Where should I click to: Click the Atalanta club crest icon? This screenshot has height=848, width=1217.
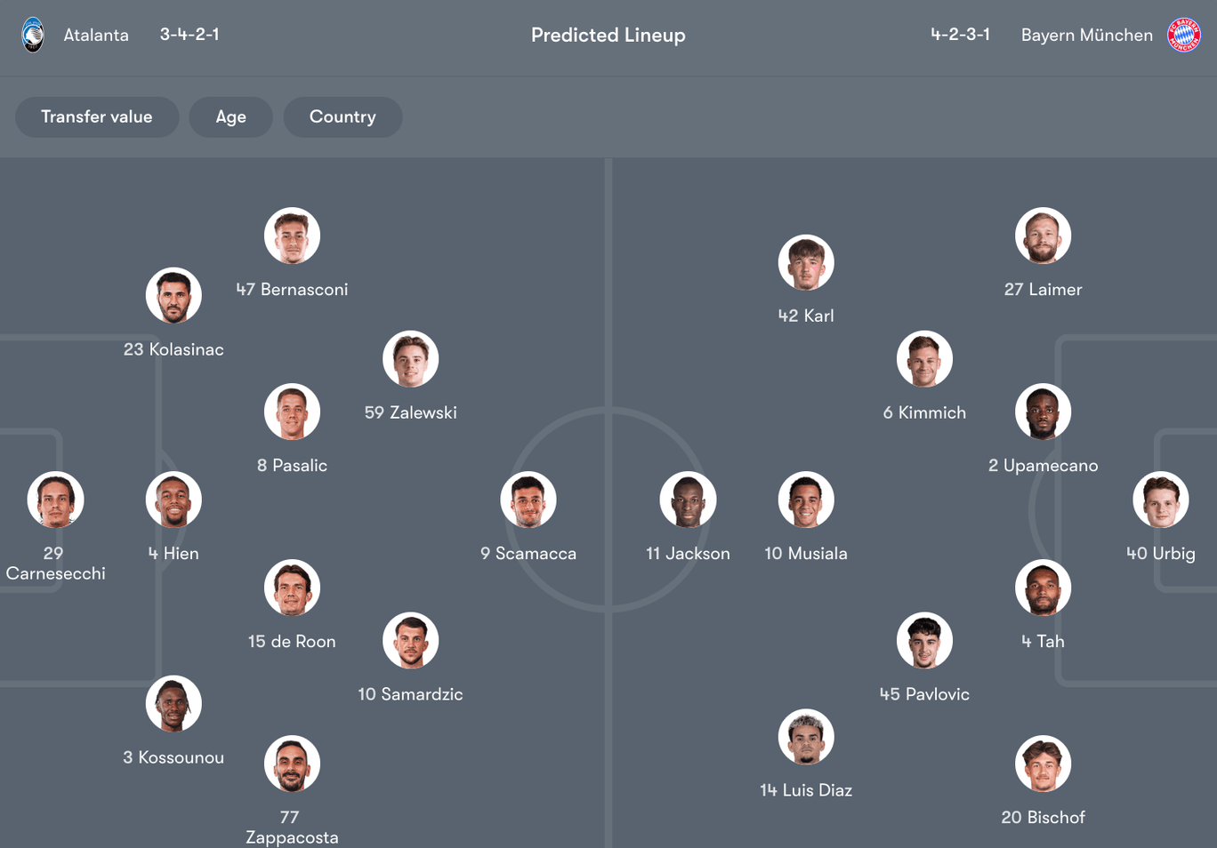click(33, 35)
